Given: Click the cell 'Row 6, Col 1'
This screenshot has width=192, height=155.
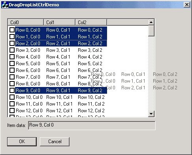Looking at the screenshot, I should click(58, 70).
